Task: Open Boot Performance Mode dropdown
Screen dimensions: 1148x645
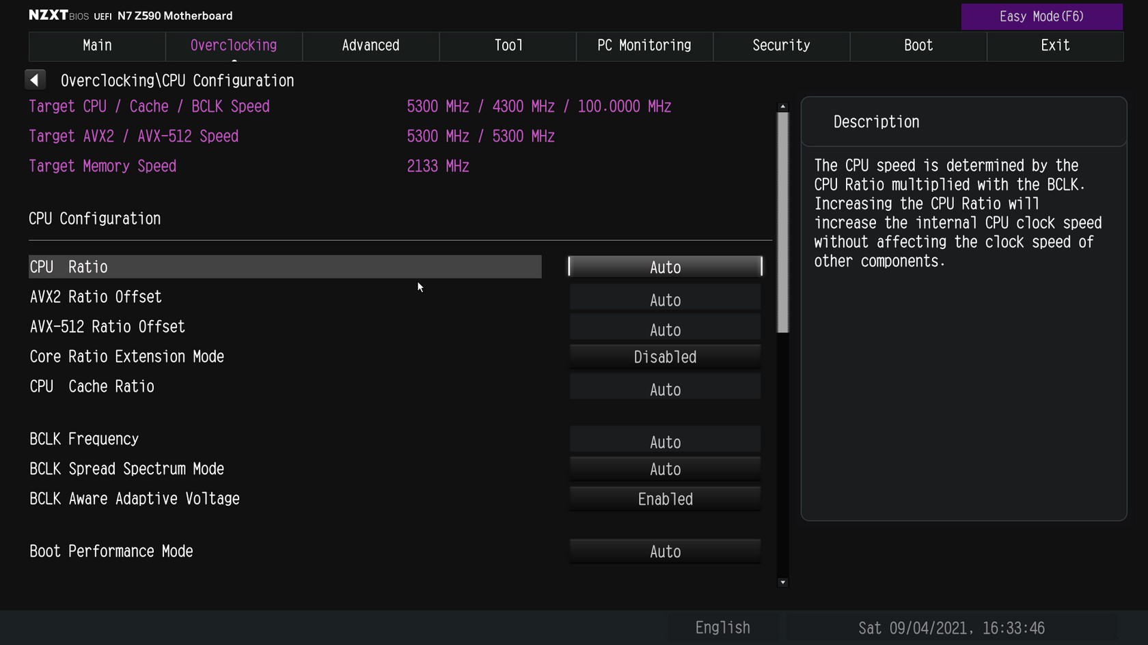Action: (665, 551)
